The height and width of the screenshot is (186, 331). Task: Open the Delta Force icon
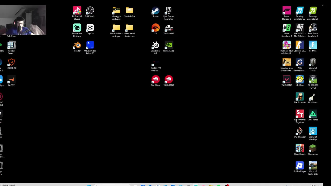313,114
